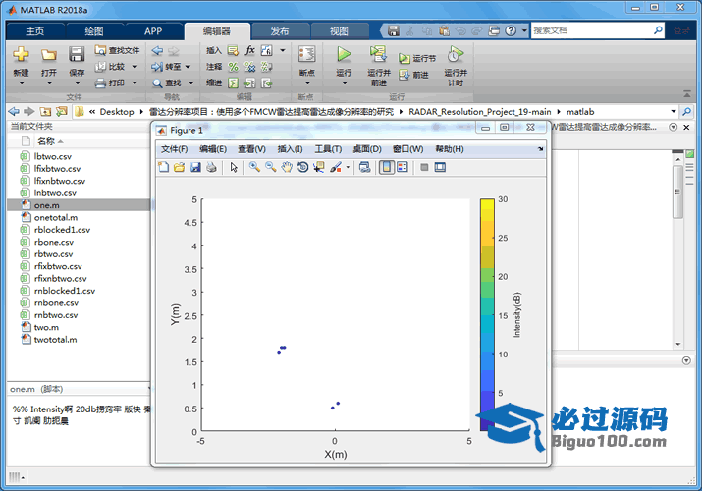
Task: Select the onetotal.m file
Action: pos(56,218)
